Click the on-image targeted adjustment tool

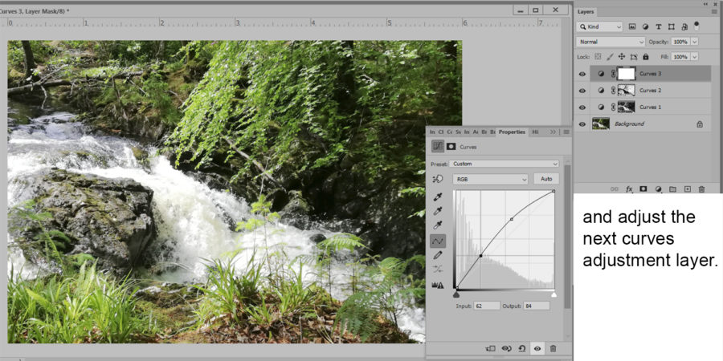tap(438, 179)
